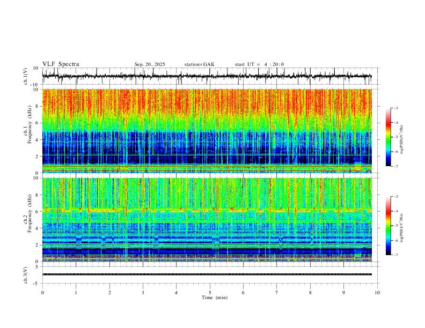Click the "9" tick on the time axis
425x328 pixels.
click(343, 293)
